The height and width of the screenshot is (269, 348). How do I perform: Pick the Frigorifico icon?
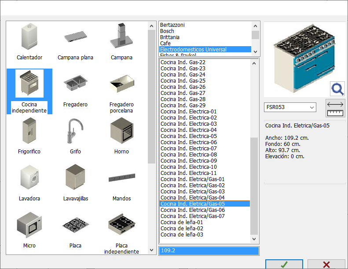[x=29, y=131]
